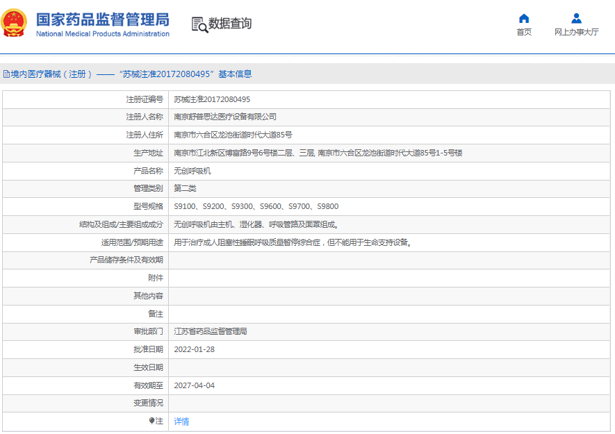Click the lightbulb icon beside 注

(x=151, y=421)
